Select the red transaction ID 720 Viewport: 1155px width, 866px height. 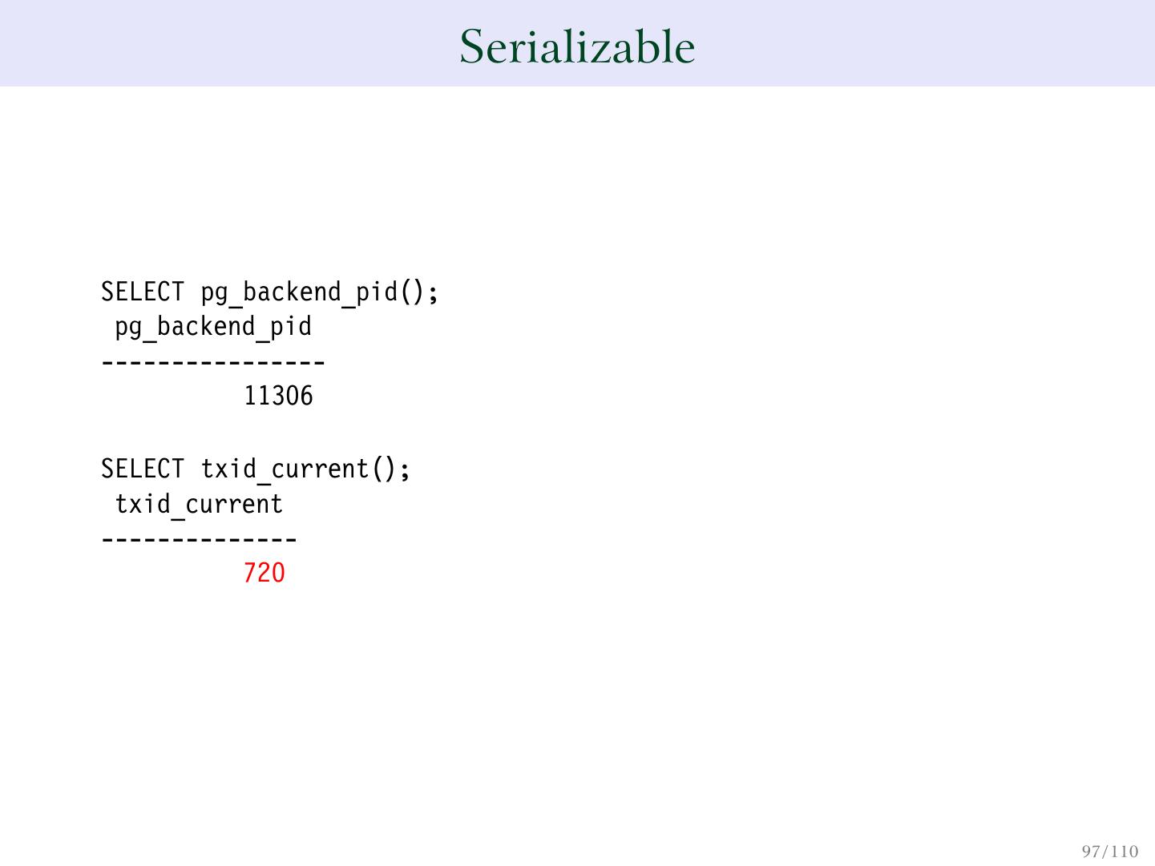[264, 573]
